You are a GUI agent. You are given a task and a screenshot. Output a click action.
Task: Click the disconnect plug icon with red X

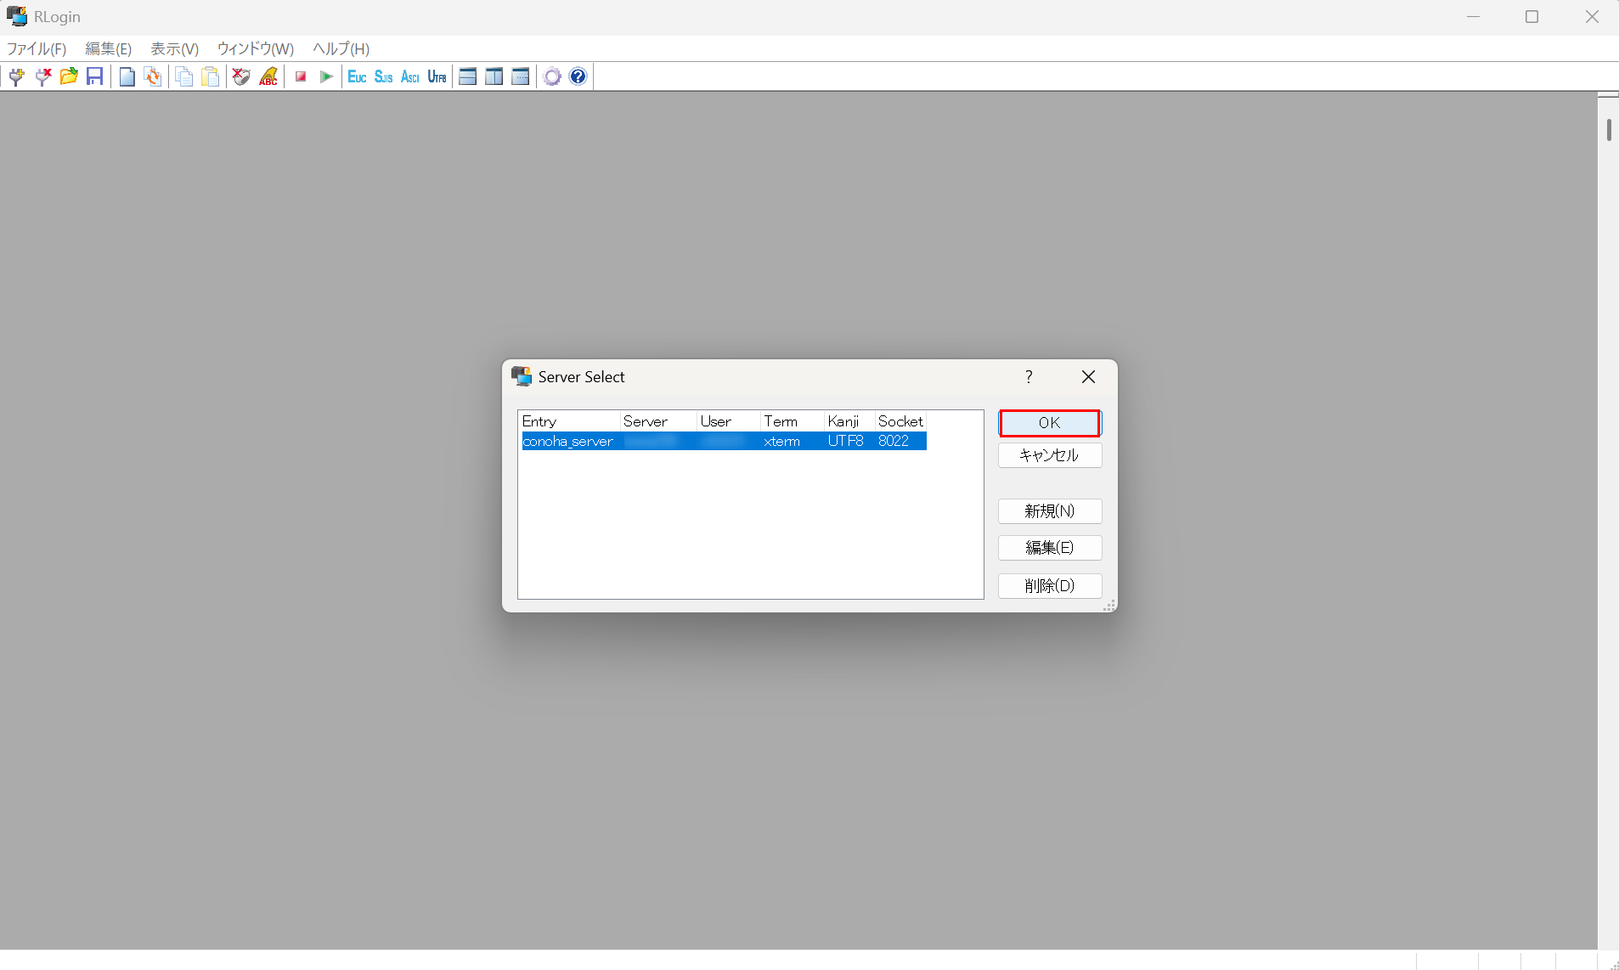coord(42,76)
